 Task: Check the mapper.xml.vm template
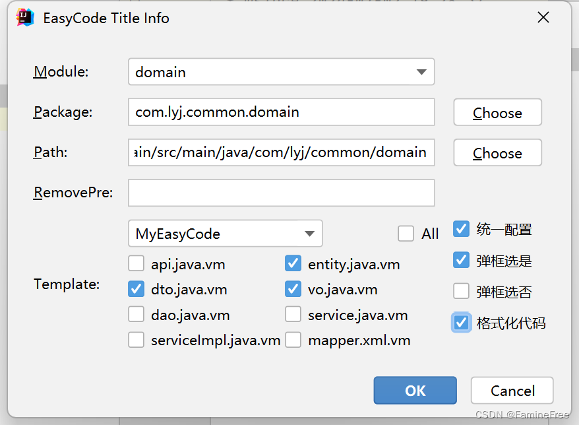[293, 340]
